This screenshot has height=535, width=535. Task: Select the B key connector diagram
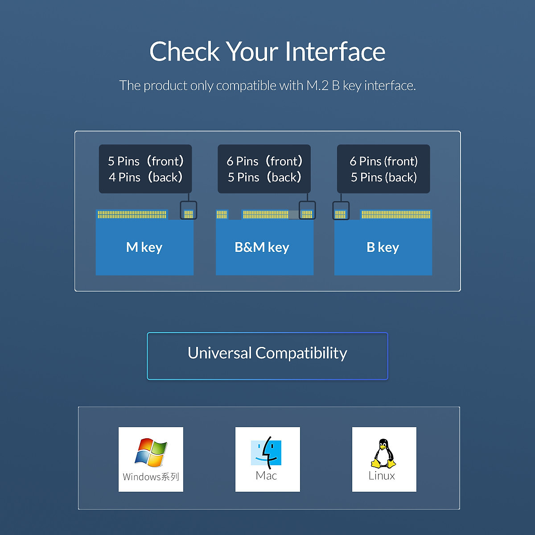(383, 242)
